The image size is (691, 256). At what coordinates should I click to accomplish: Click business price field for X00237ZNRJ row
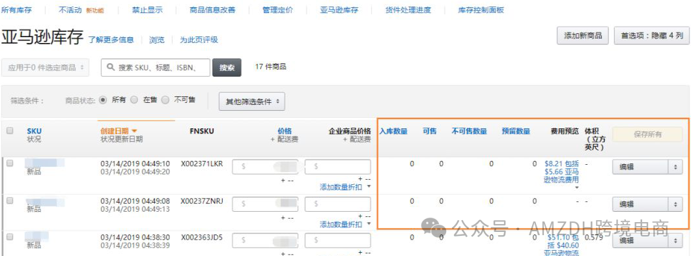(x=338, y=204)
